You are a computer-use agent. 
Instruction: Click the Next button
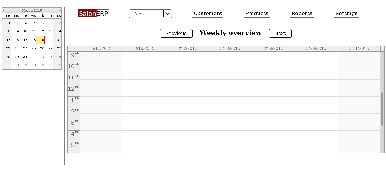[280, 33]
